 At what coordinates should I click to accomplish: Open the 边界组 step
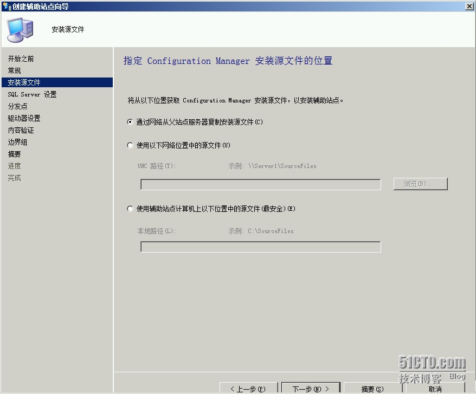tap(17, 142)
